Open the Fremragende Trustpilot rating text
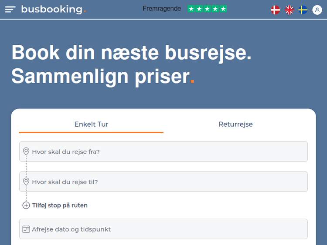The image size is (327, 245). (x=162, y=9)
